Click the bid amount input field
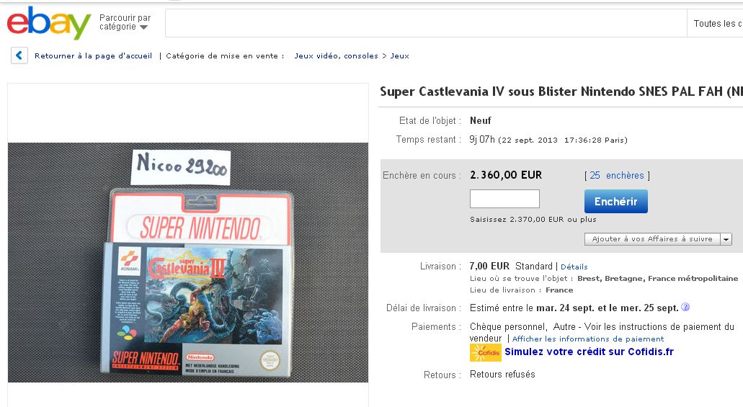 coord(504,199)
